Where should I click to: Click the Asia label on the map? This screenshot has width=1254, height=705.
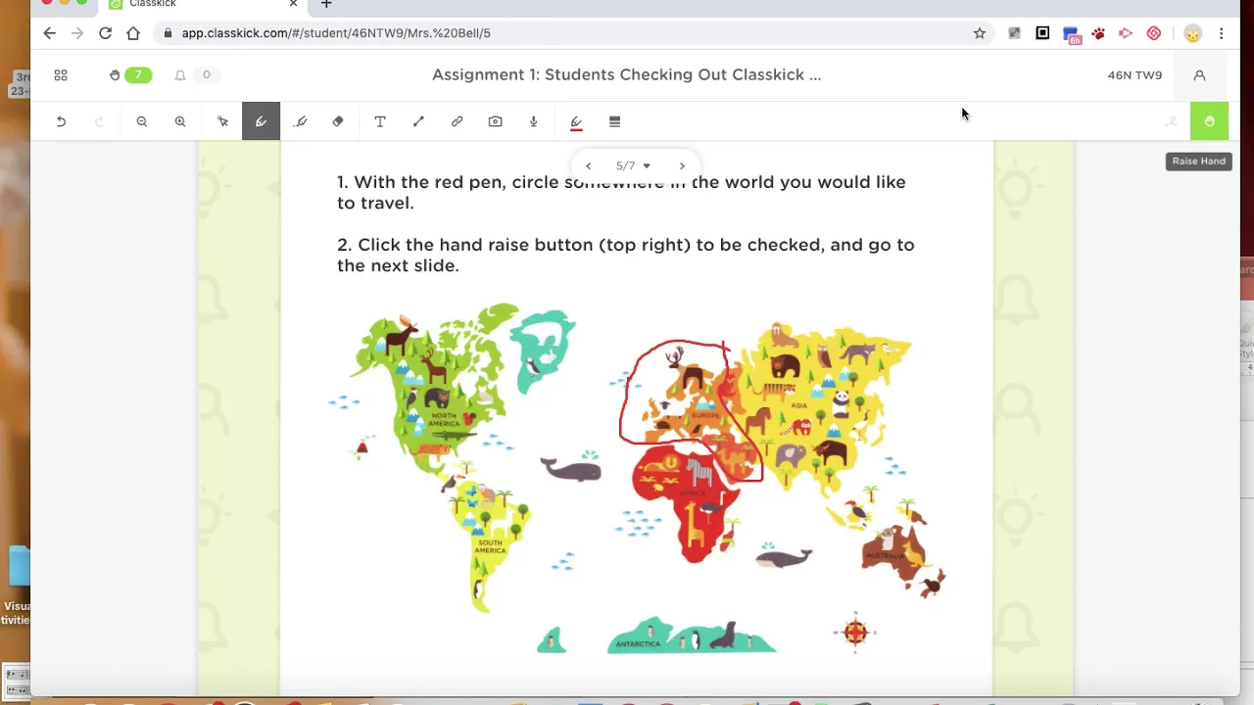pos(799,405)
